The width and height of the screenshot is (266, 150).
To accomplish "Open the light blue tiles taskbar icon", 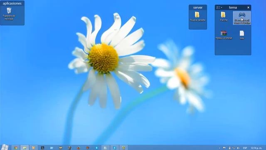I will (52, 148).
